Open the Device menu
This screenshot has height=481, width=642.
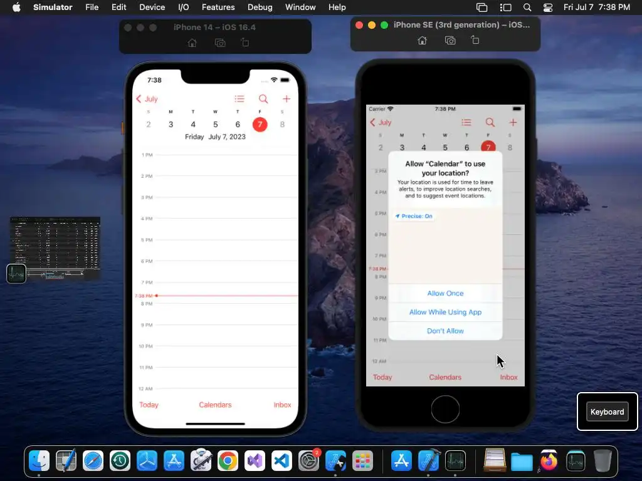click(152, 8)
